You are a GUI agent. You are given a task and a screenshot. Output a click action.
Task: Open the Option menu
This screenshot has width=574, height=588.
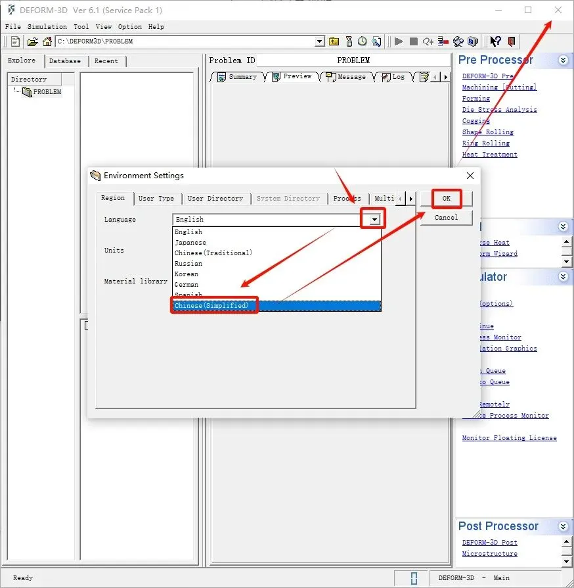click(130, 26)
